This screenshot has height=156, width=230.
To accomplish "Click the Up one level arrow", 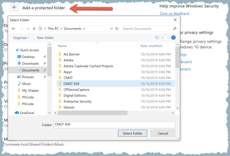I will (34, 29).
